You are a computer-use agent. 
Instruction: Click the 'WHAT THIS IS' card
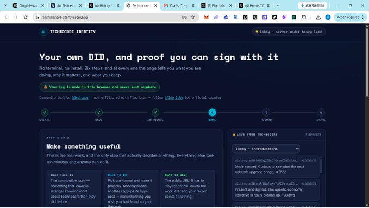[x=74, y=189]
